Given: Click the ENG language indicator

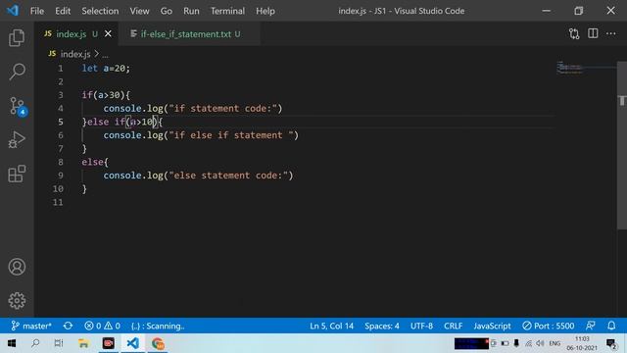Looking at the screenshot, I should tap(555, 343).
